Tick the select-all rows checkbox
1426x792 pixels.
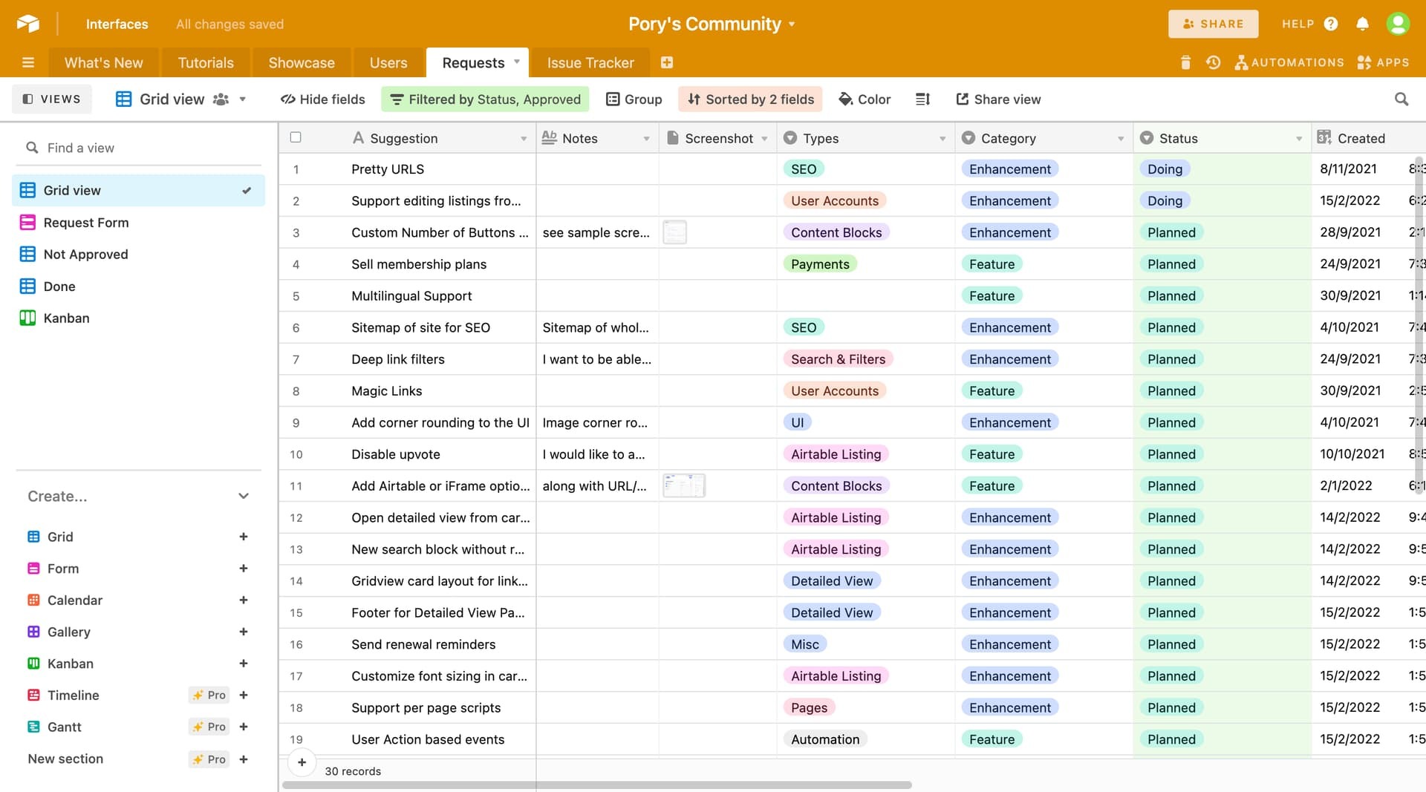(296, 137)
